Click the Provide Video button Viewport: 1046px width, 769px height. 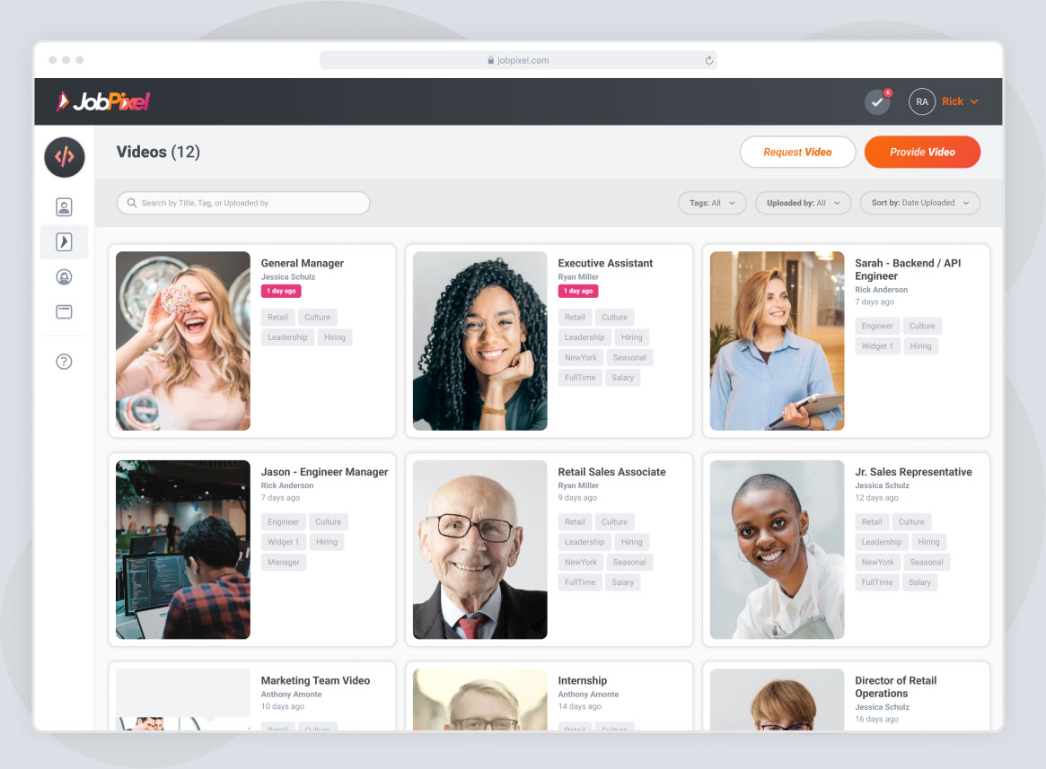coord(923,152)
